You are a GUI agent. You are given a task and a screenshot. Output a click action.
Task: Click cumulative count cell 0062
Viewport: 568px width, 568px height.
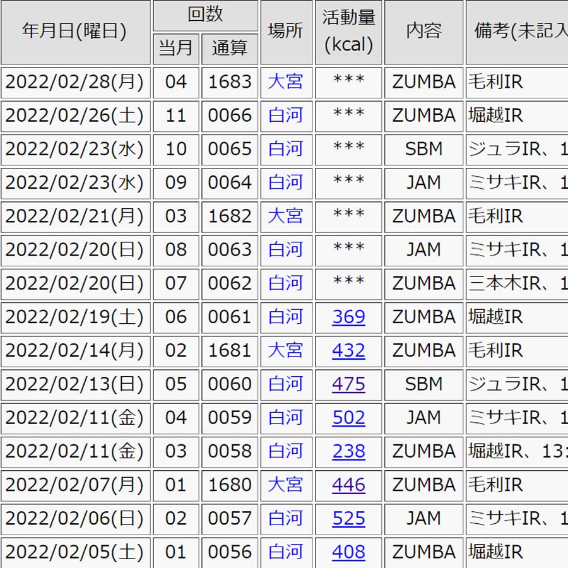coord(230,284)
